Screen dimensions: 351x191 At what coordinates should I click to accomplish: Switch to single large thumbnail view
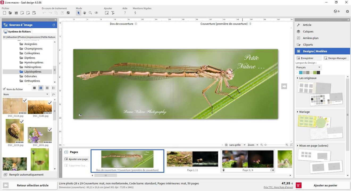point(34,88)
